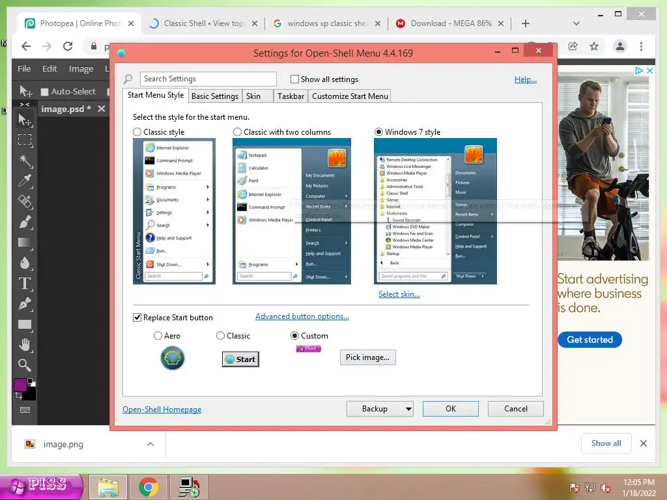The image size is (667, 500).
Task: Choose Windows 7 style option
Action: [378, 132]
